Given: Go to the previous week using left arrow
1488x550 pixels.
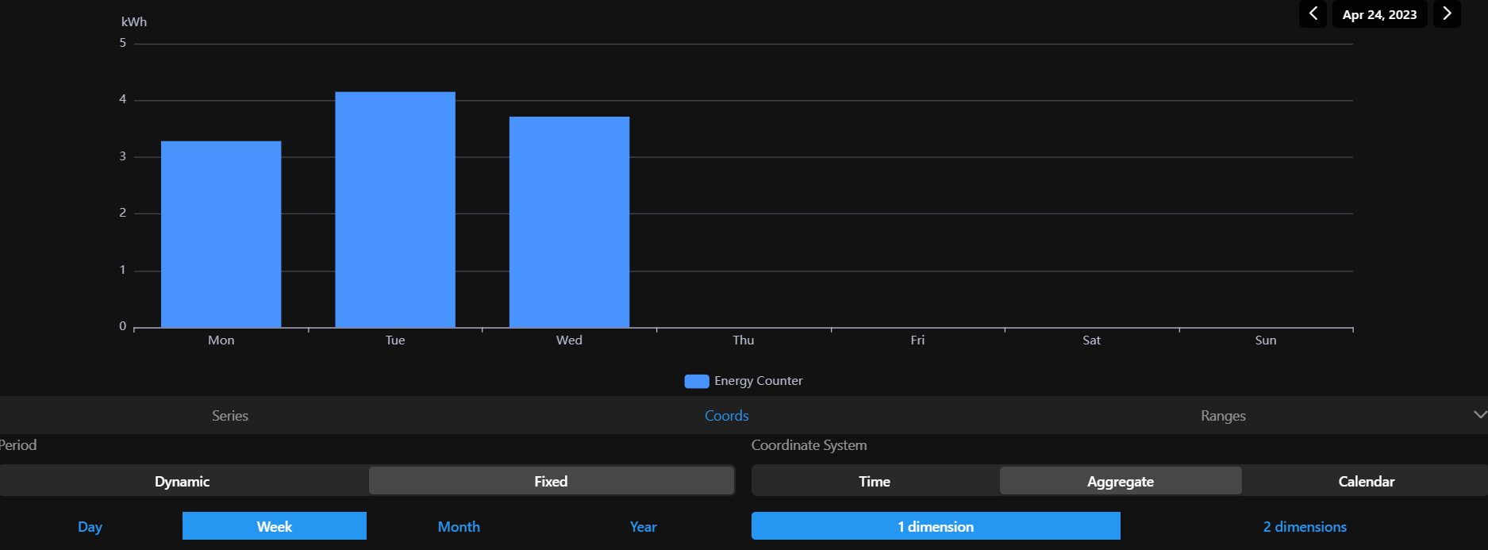Looking at the screenshot, I should (x=1313, y=14).
